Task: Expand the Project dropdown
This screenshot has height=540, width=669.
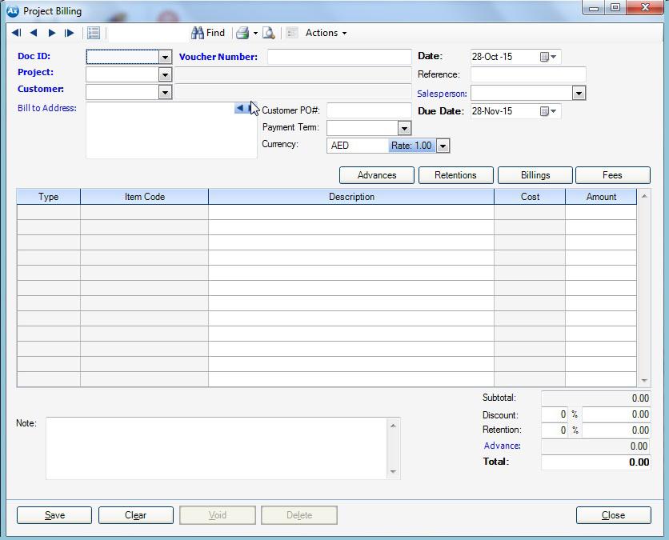Action: pyautogui.click(x=165, y=74)
